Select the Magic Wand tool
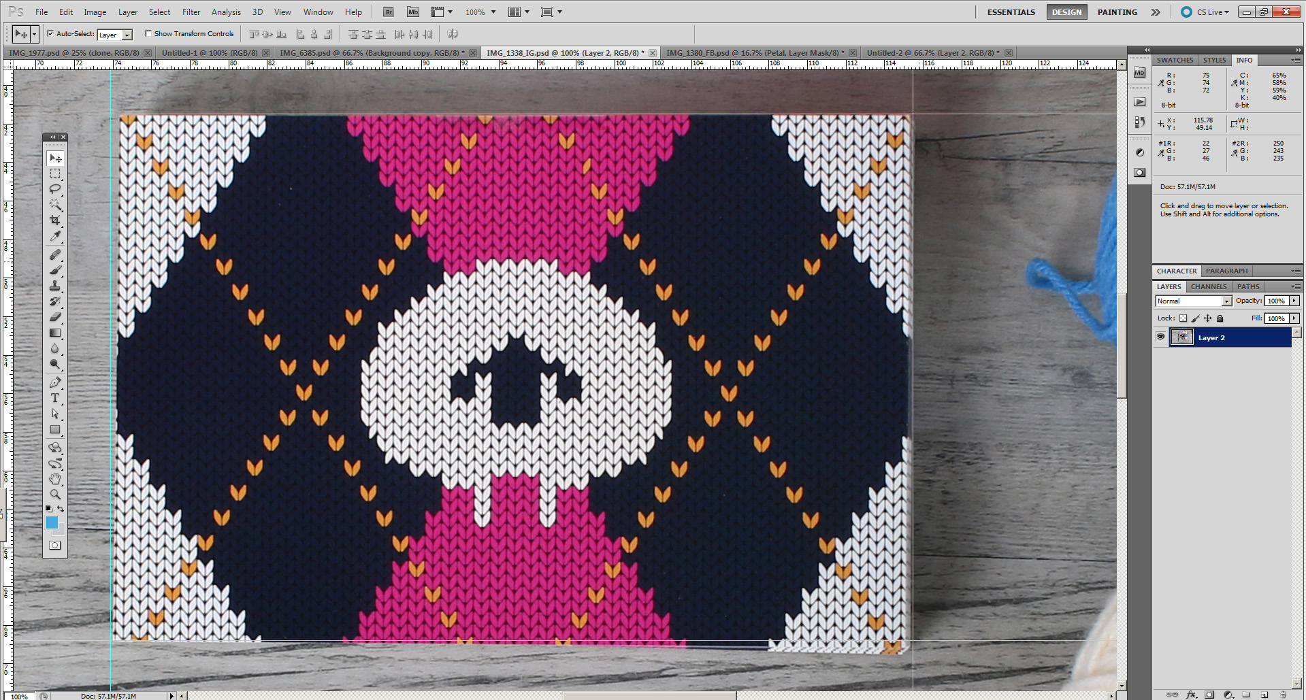 point(55,204)
